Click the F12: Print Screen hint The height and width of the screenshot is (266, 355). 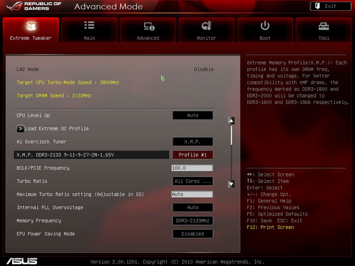click(x=270, y=227)
